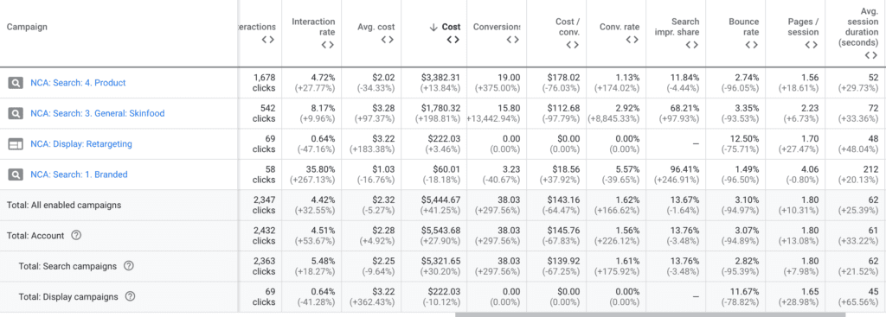
Task: Expand arrows under Avg. cost column header
Action: (x=387, y=40)
